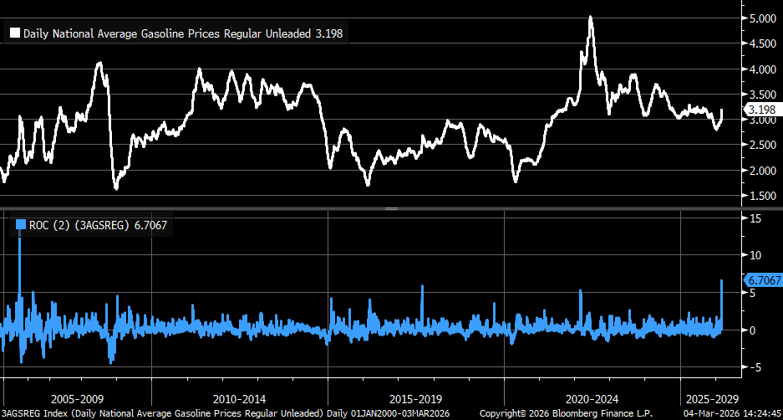The image size is (783, 420).
Task: Click the 15 tick on ROC axis
Action: 753,218
